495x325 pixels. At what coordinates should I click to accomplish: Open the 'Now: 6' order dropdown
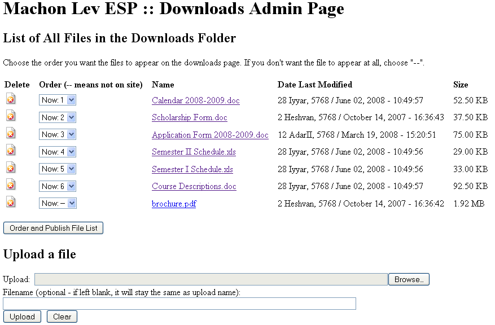[x=58, y=186]
